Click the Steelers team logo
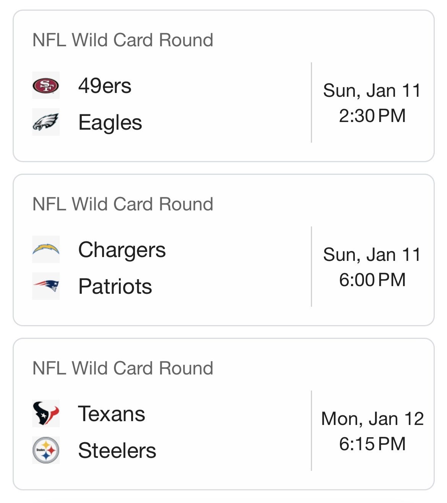447x503 pixels. click(x=46, y=450)
